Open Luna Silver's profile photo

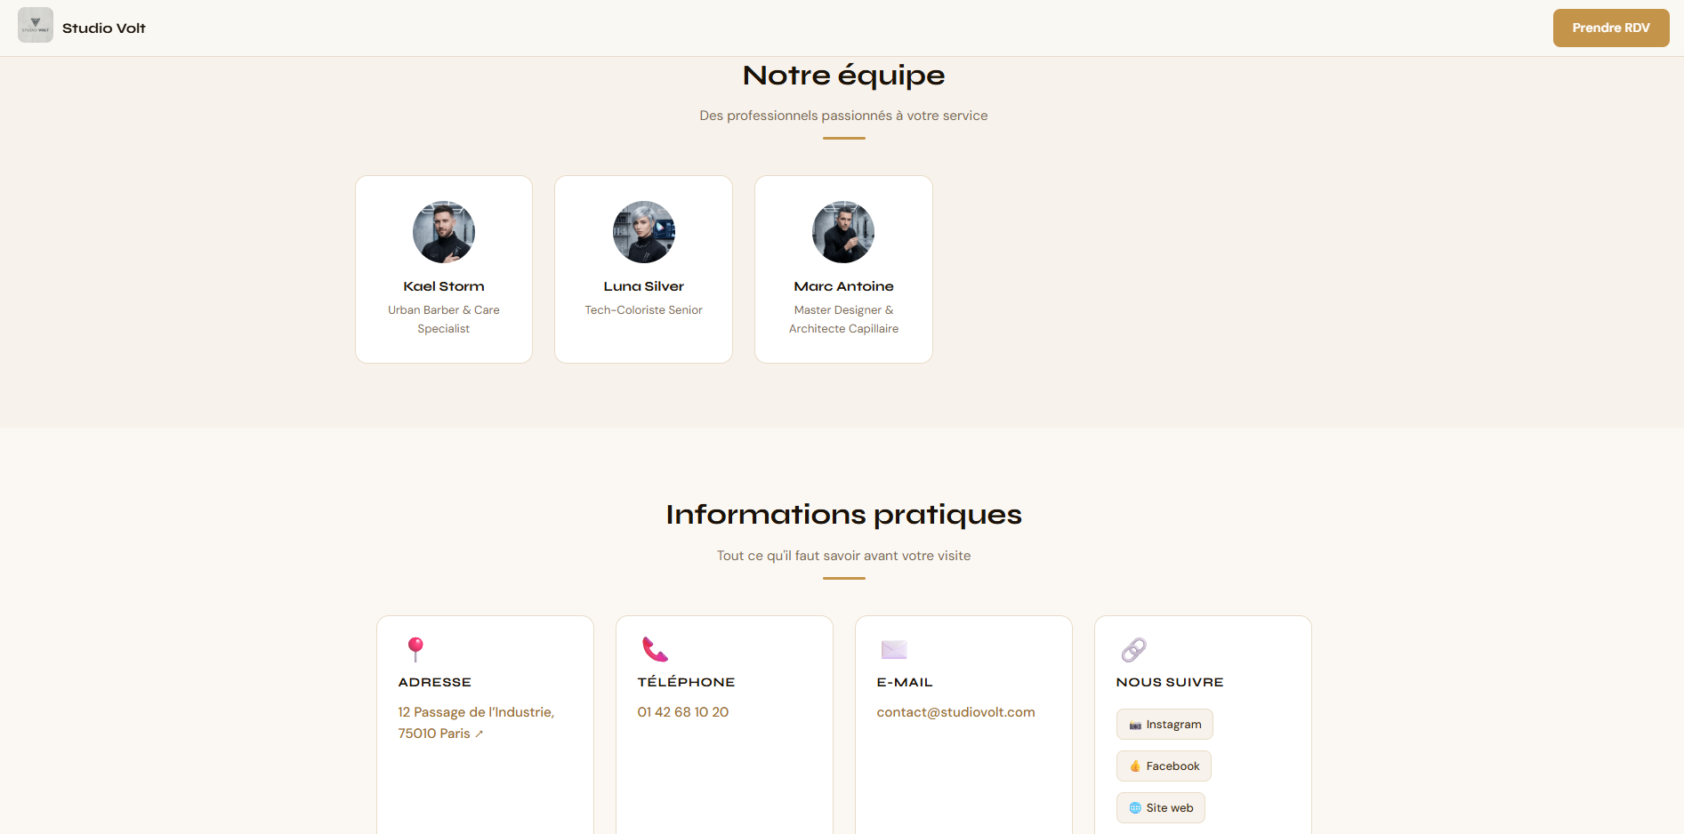tap(644, 232)
